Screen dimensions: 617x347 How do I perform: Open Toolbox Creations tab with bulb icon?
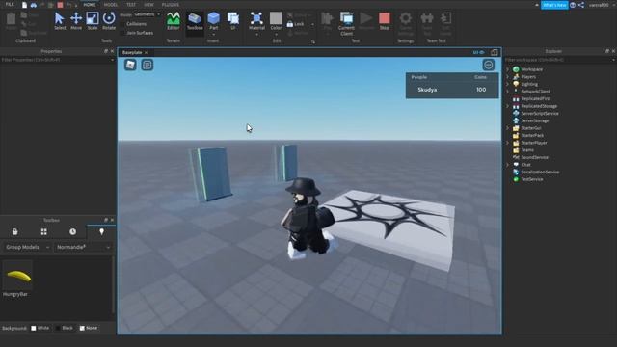(101, 231)
